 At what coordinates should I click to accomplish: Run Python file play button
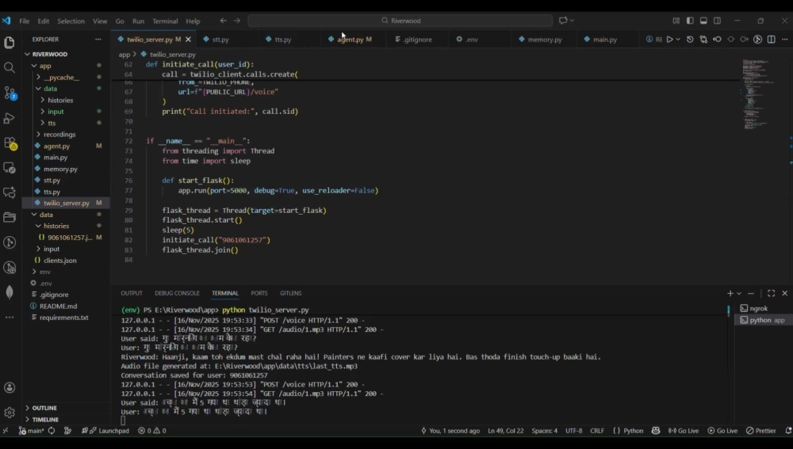(x=669, y=40)
